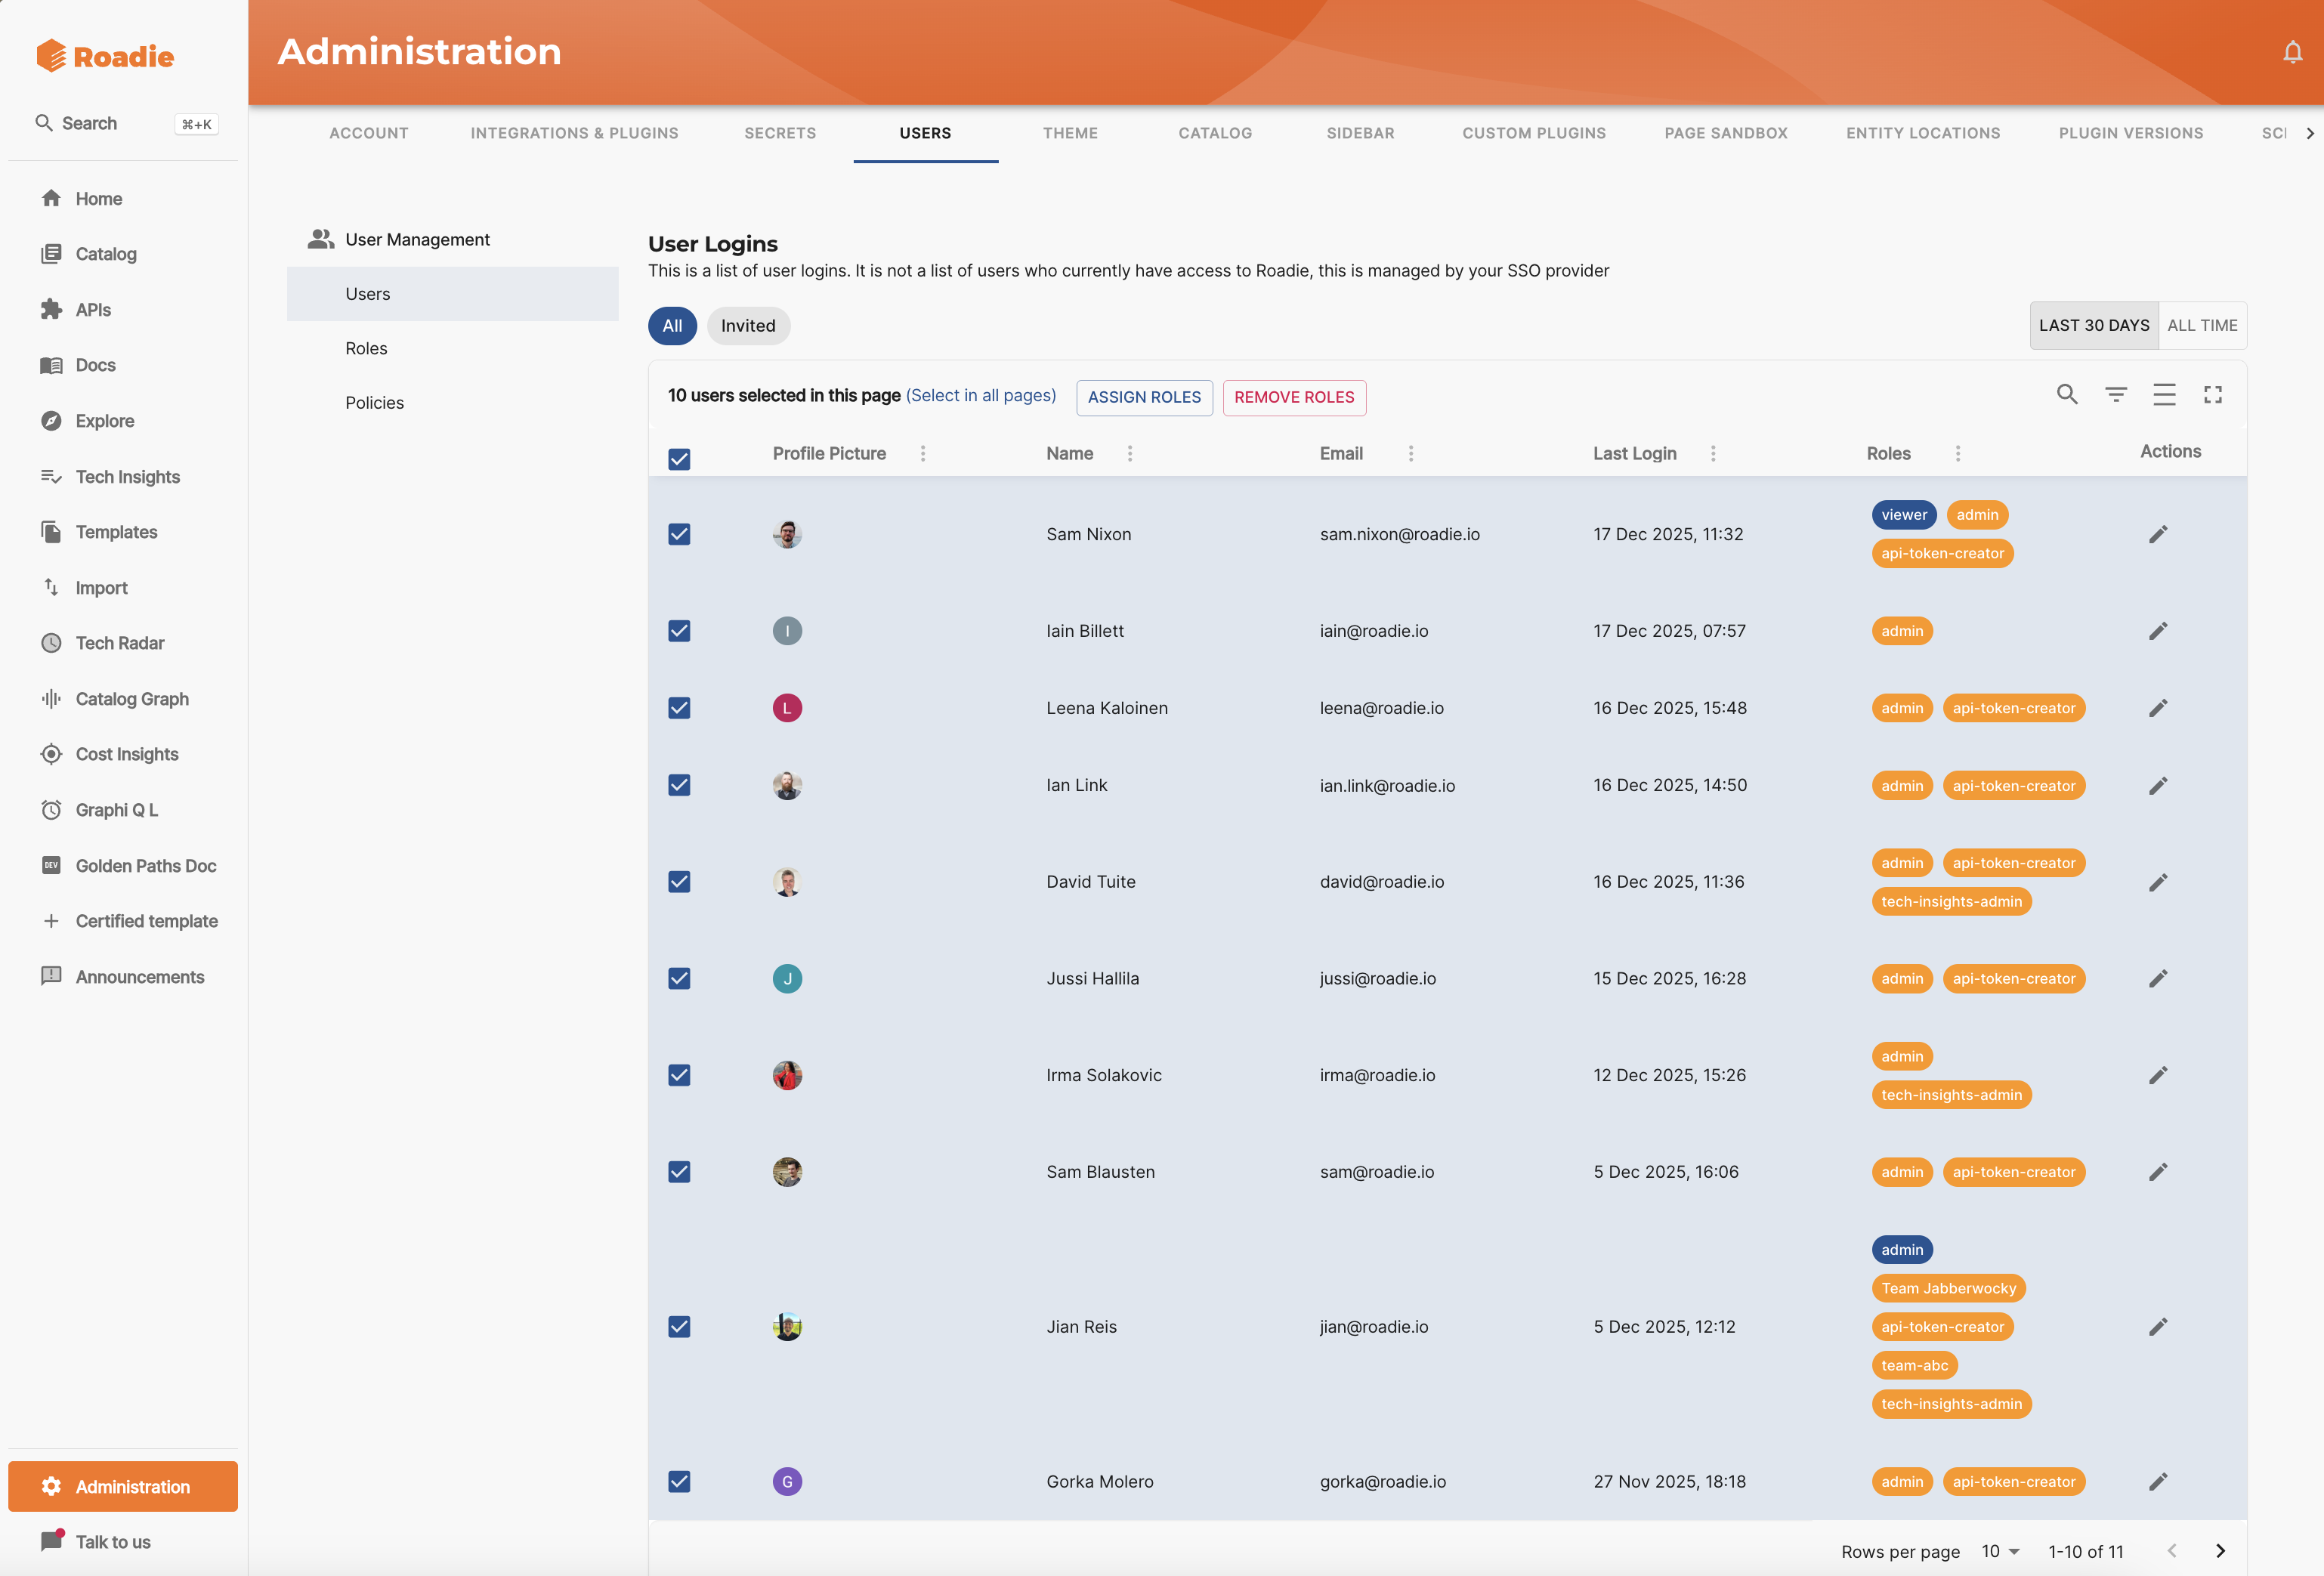2324x1576 pixels.
Task: Open the Last Login column options menu
Action: coord(1713,454)
